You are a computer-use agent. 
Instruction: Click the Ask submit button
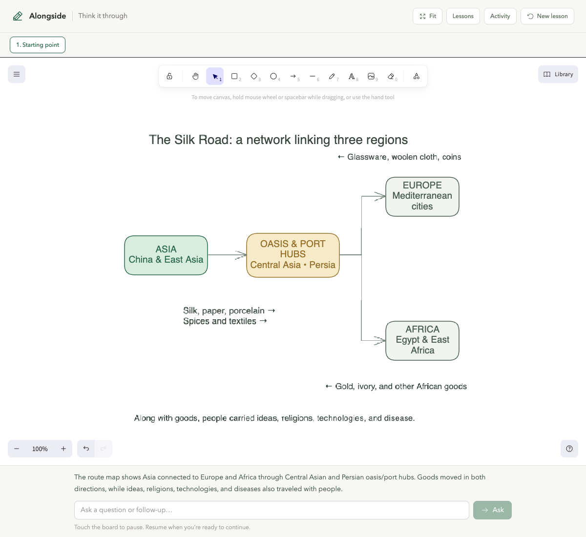coord(492,510)
